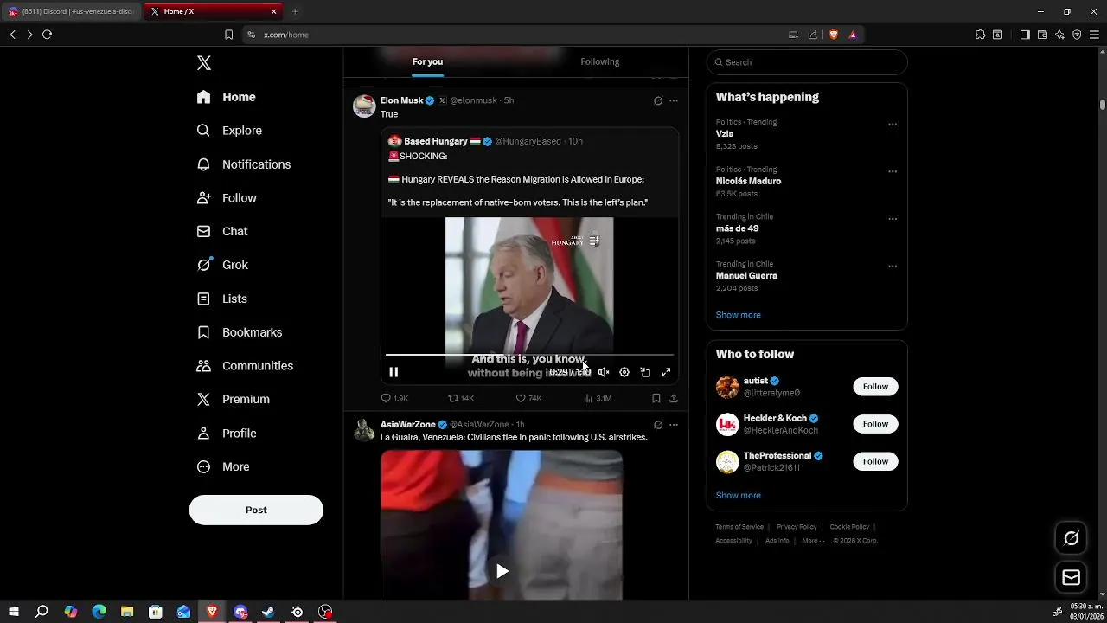1107x623 pixels.
Task: Click the Brave Shields icon
Action: [834, 35]
